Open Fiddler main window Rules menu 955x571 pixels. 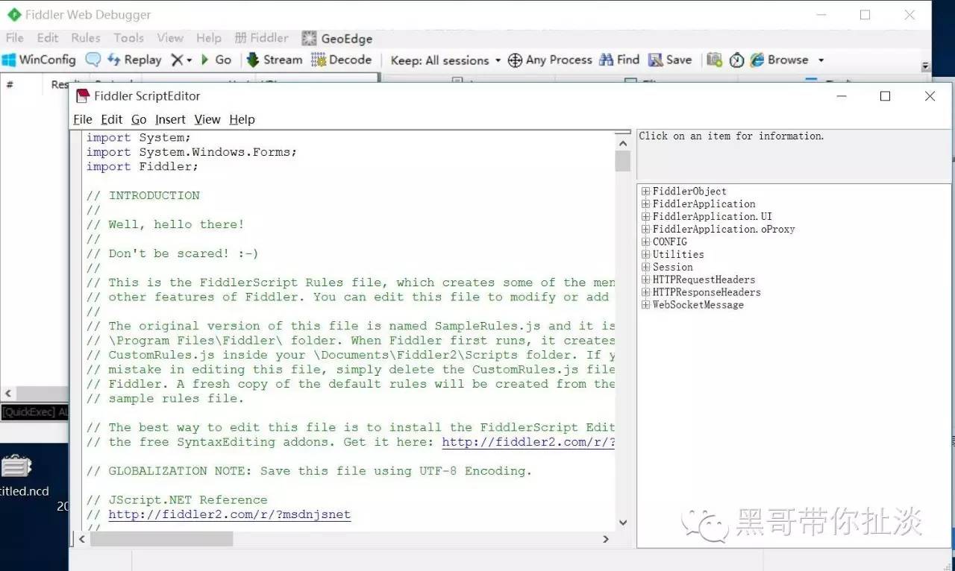[x=86, y=38]
